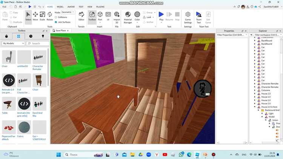Toggle the Join Surfaces checkbox
This screenshot has width=283, height=159.
click(56, 22)
